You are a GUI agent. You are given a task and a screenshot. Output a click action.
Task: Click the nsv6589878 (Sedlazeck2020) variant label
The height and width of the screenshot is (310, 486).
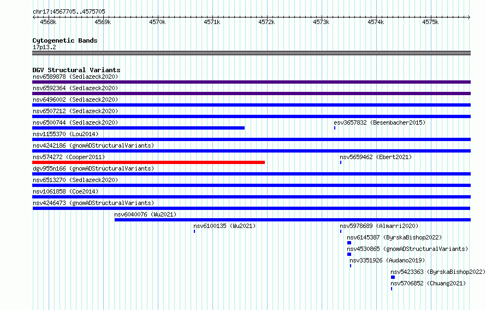[75, 77]
